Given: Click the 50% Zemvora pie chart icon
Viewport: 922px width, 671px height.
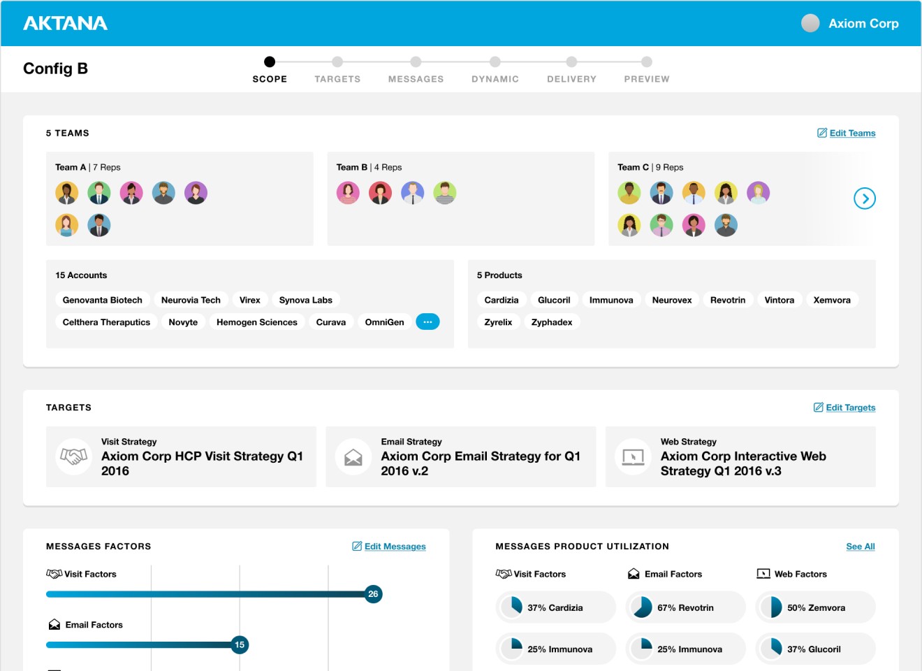Looking at the screenshot, I should point(772,607).
